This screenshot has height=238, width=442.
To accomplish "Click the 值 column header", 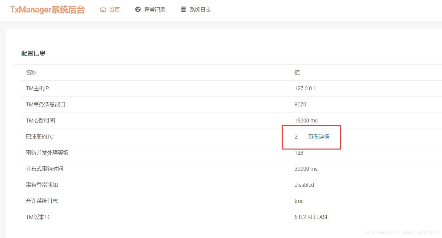I will pos(297,72).
